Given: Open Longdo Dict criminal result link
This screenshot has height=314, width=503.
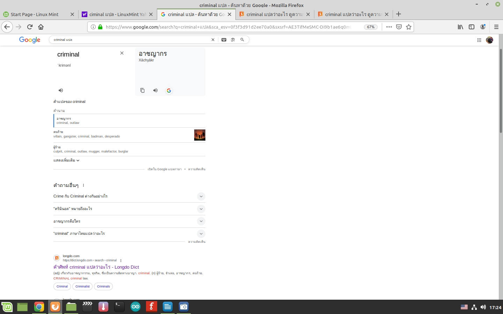Looking at the screenshot, I should (96, 267).
